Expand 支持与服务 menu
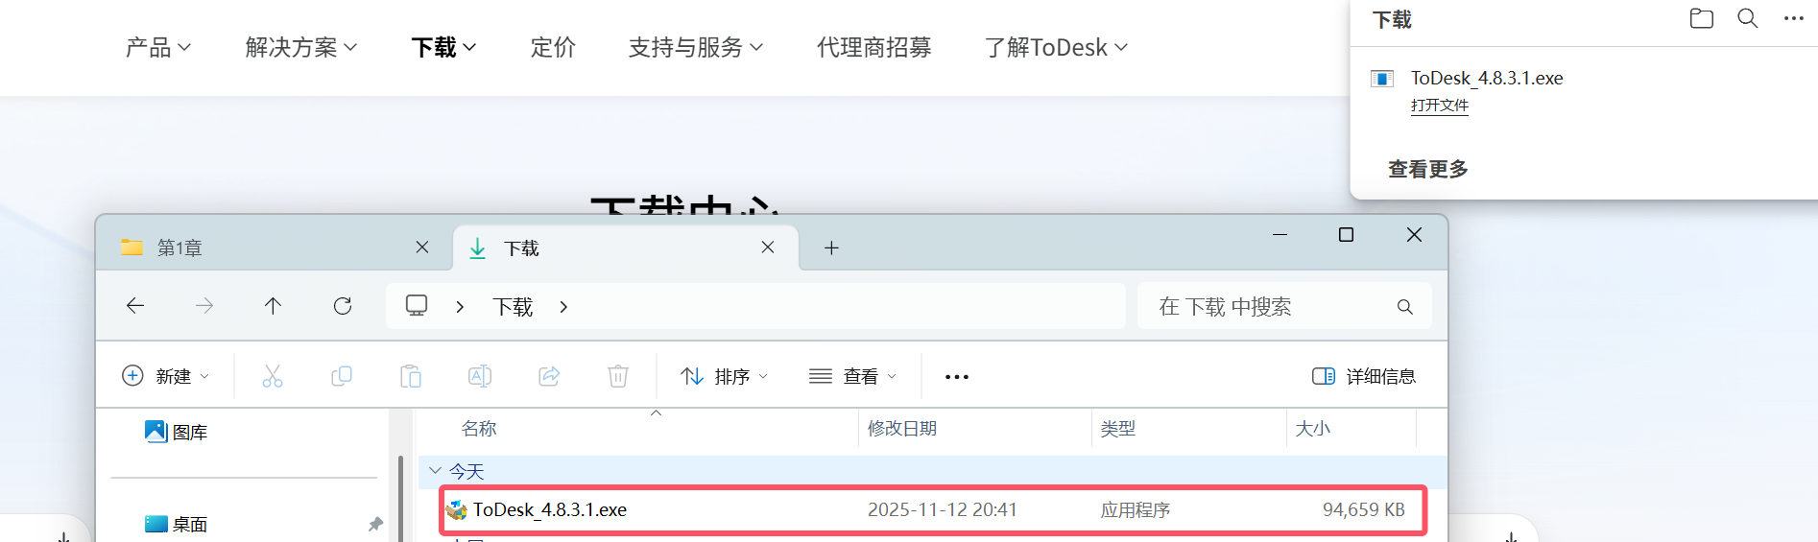The width and height of the screenshot is (1818, 542). click(x=696, y=47)
